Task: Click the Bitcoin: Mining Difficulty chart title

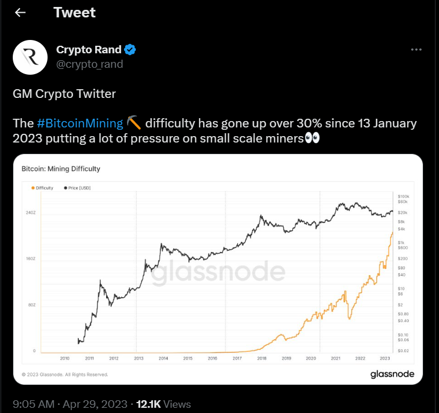Action: [x=61, y=169]
